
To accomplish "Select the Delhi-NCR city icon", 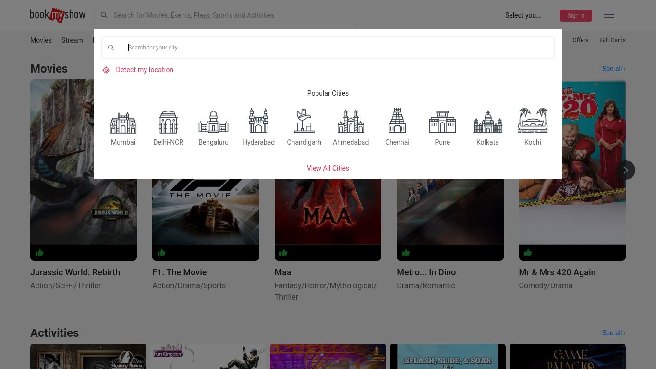I will pos(168,122).
